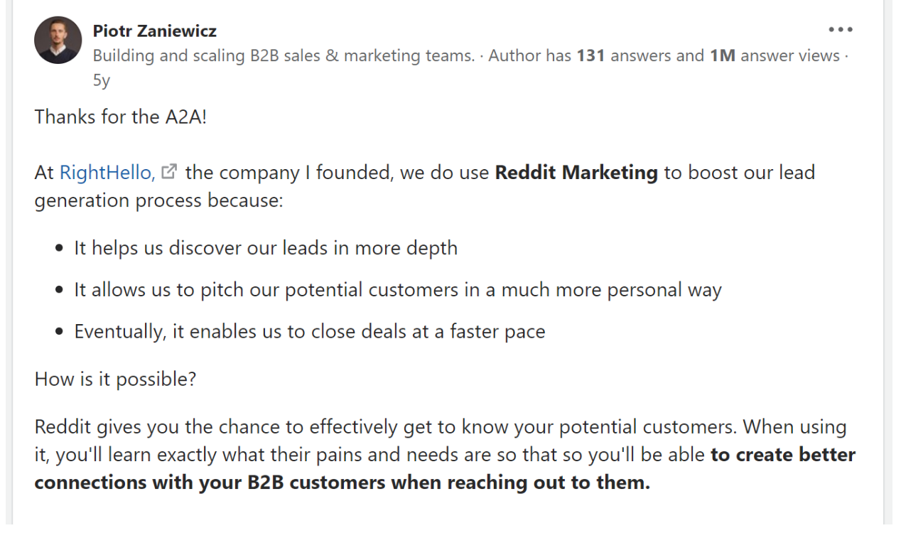Image resolution: width=901 pixels, height=560 pixels.
Task: View Piotr Zaniewicz's profile photo
Action: tap(58, 41)
